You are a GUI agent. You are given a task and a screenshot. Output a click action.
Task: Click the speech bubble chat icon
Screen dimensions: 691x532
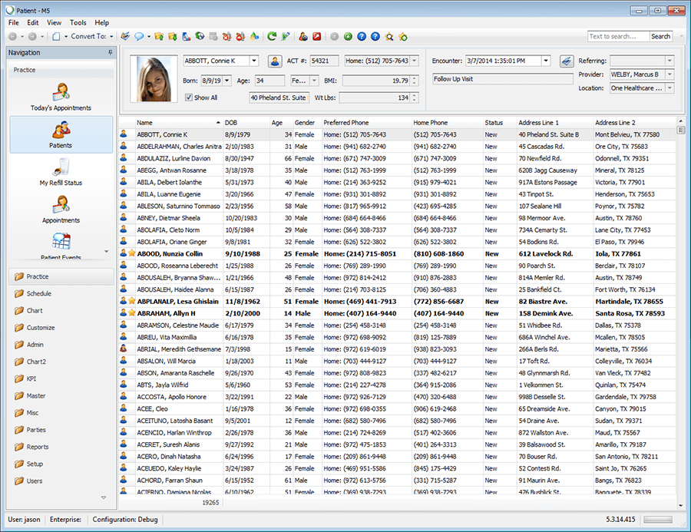click(140, 36)
